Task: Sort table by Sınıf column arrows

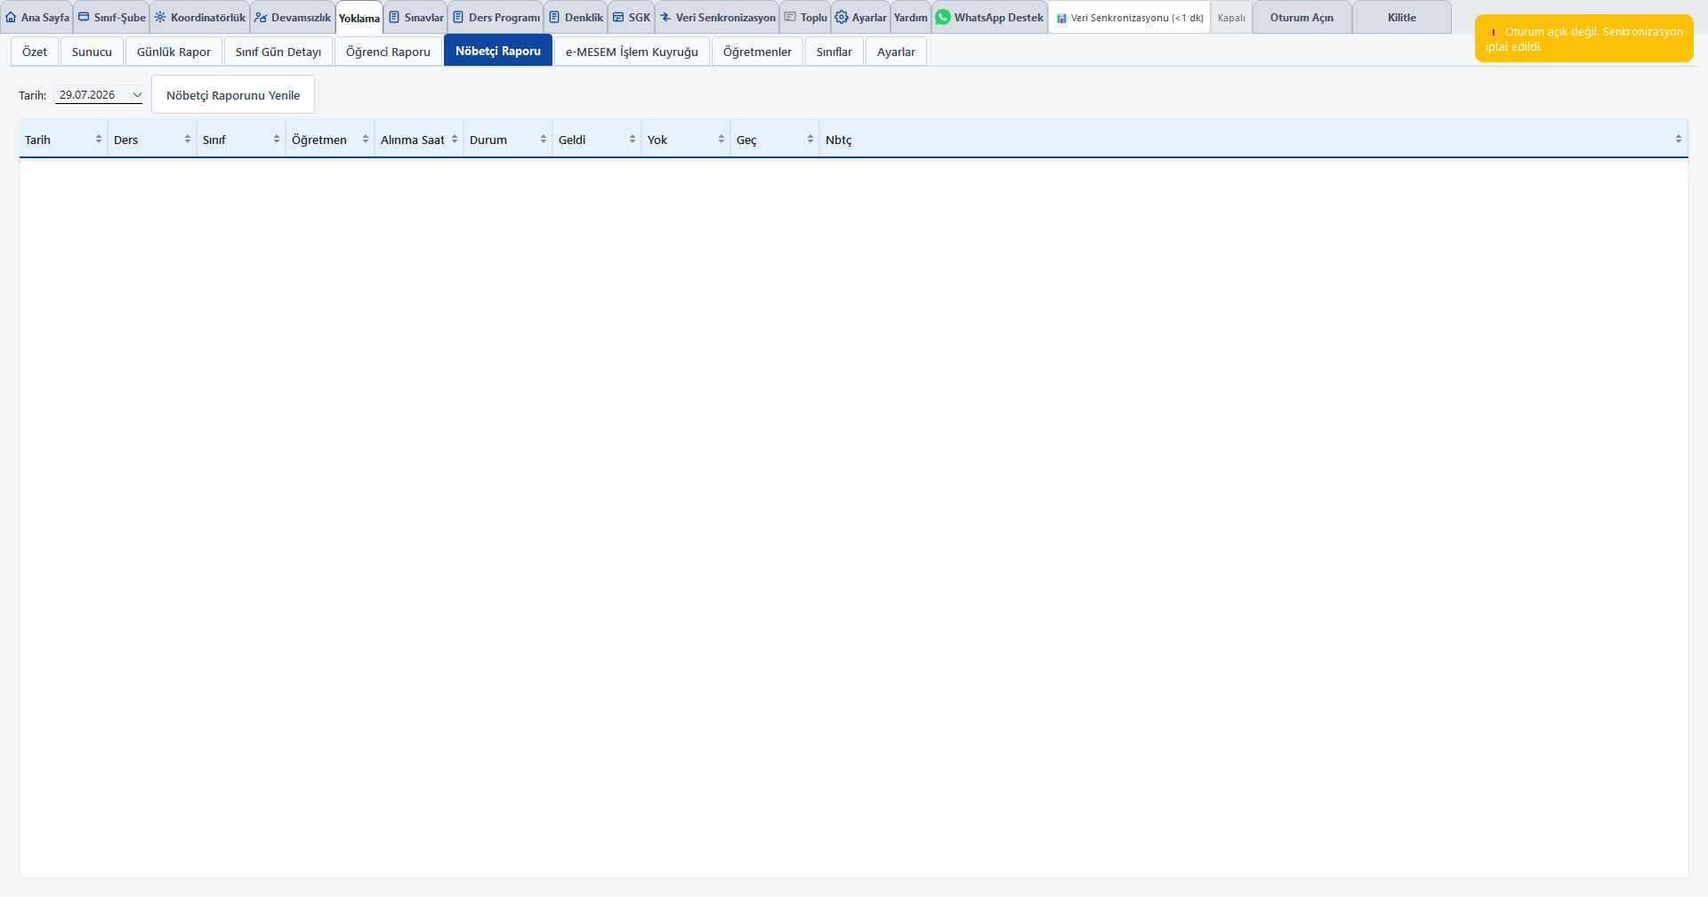Action: coord(277,140)
